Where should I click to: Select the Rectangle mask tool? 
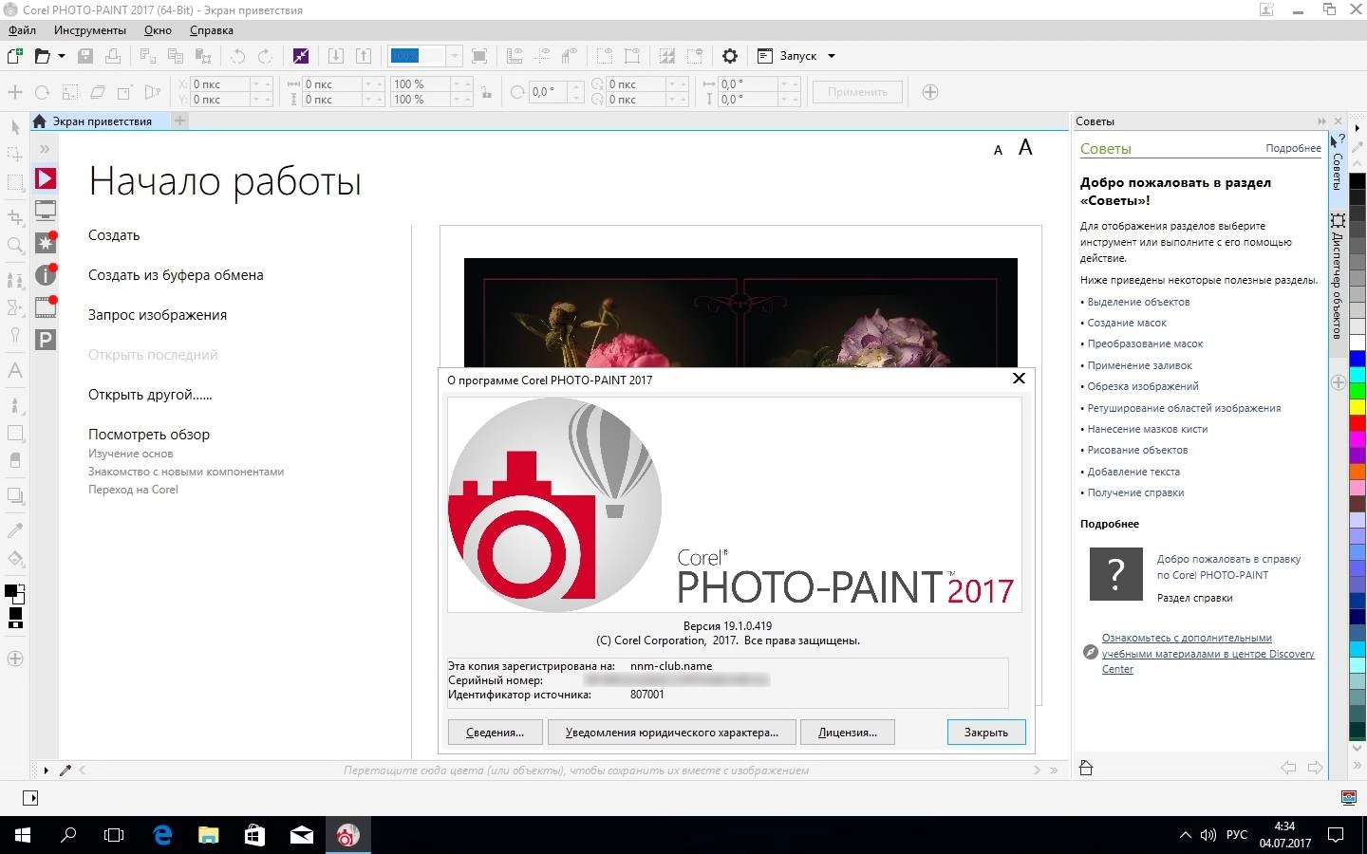pyautogui.click(x=15, y=182)
